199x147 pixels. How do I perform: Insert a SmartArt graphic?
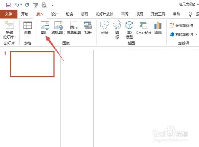144,28
